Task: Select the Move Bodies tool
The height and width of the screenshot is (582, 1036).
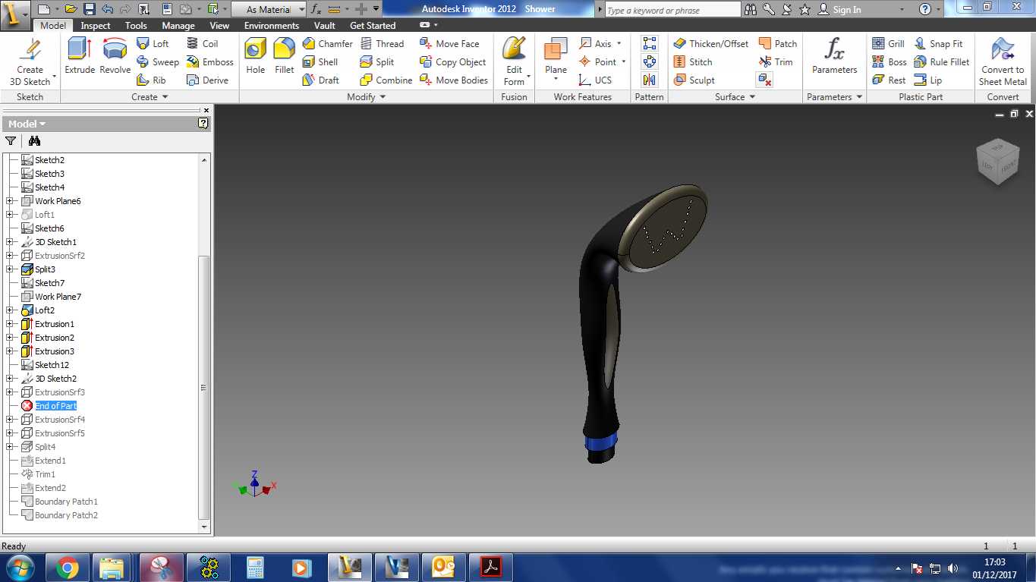Action: coord(453,80)
